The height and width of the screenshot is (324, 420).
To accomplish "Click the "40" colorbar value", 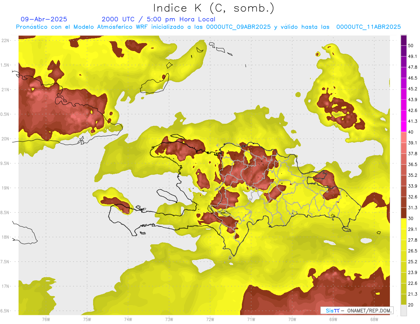I will pos(411,132).
